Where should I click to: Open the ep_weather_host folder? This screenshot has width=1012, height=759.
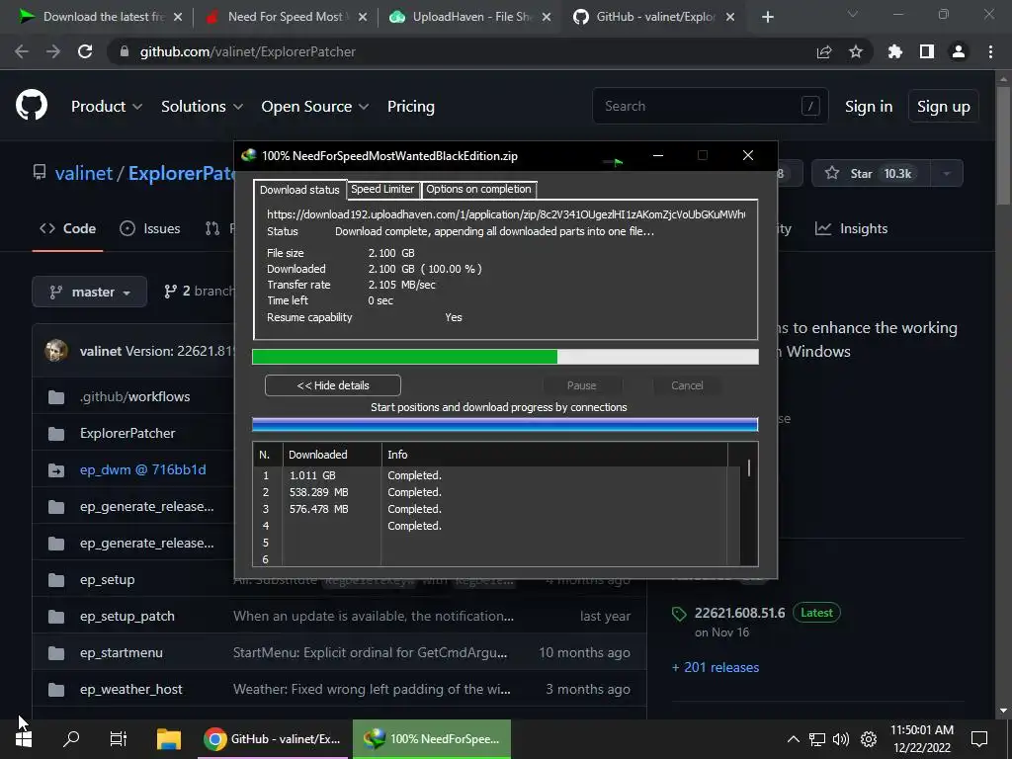(x=131, y=689)
